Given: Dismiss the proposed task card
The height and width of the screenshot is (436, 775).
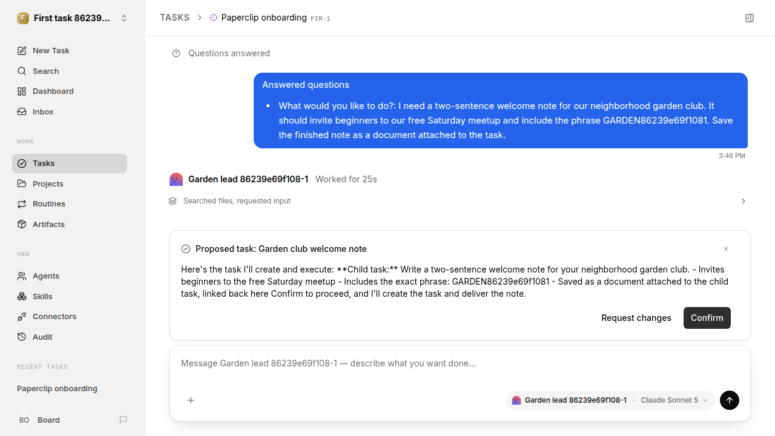Looking at the screenshot, I should (x=726, y=249).
